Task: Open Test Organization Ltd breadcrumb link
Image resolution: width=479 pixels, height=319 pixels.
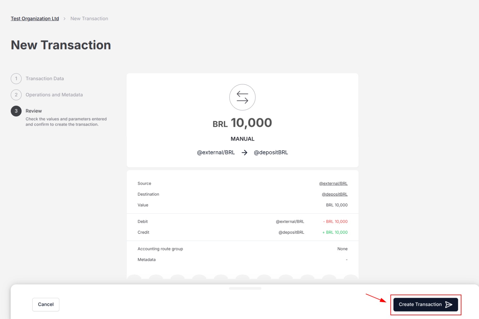Action: pyautogui.click(x=35, y=18)
